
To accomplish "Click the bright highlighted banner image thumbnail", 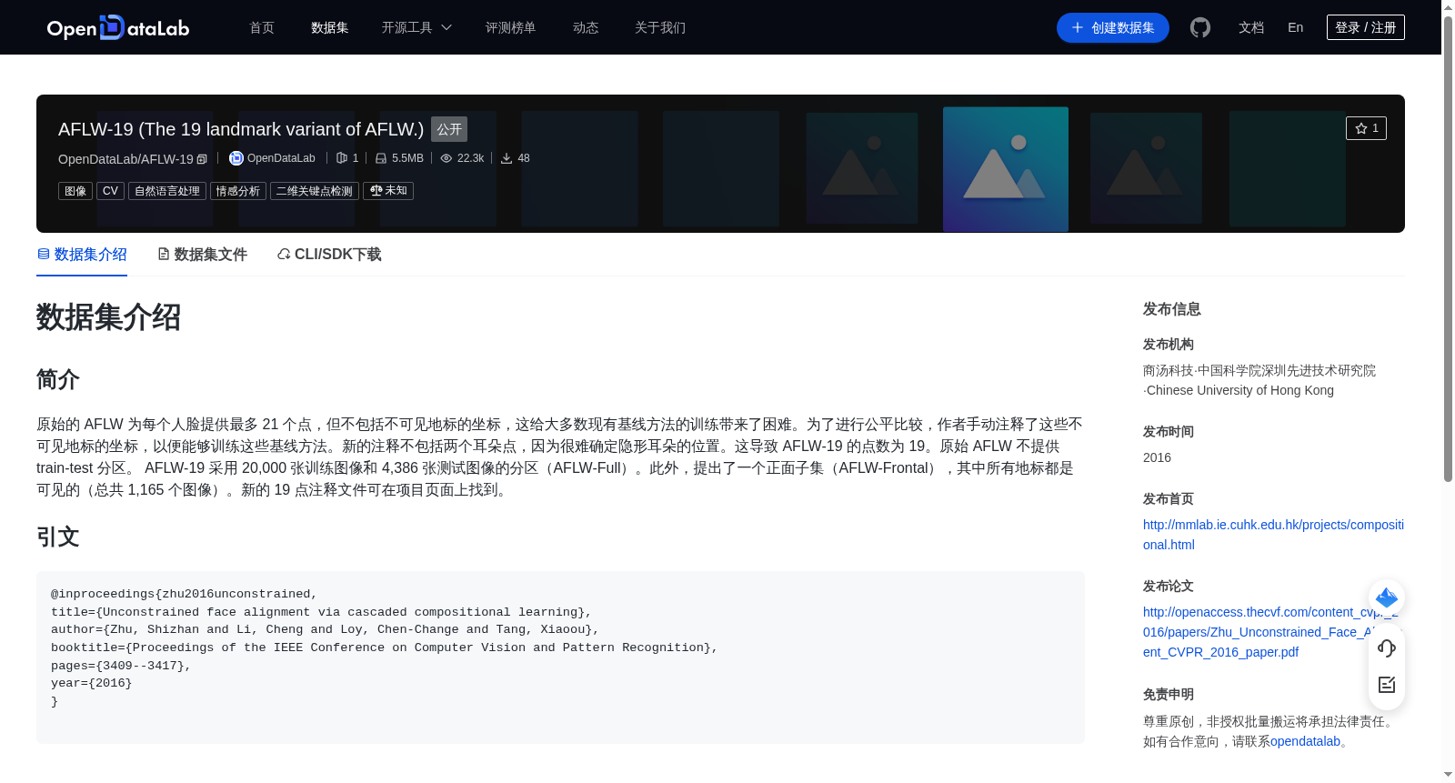I will point(1006,169).
